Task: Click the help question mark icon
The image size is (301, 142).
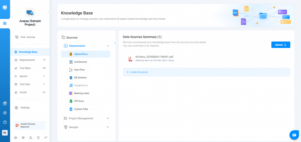Action: (5, 122)
